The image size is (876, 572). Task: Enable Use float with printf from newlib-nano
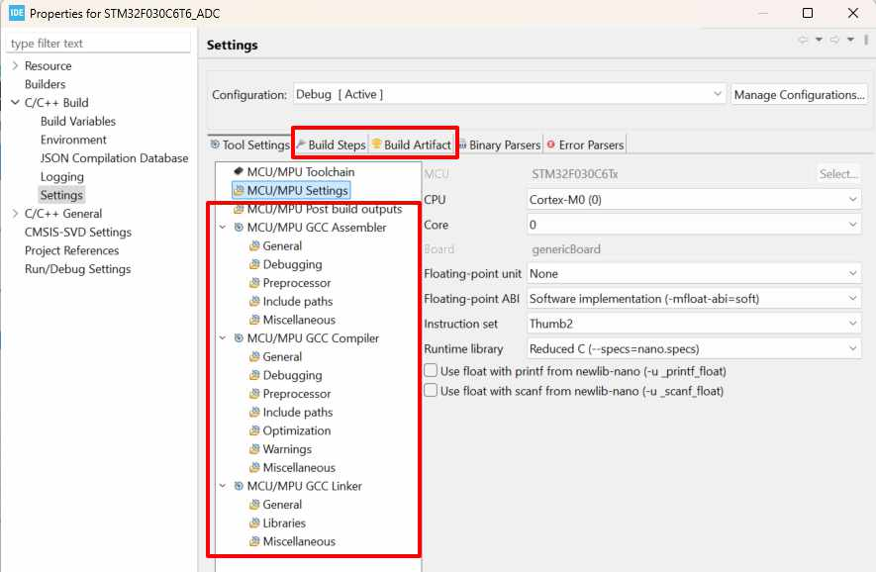(x=430, y=370)
